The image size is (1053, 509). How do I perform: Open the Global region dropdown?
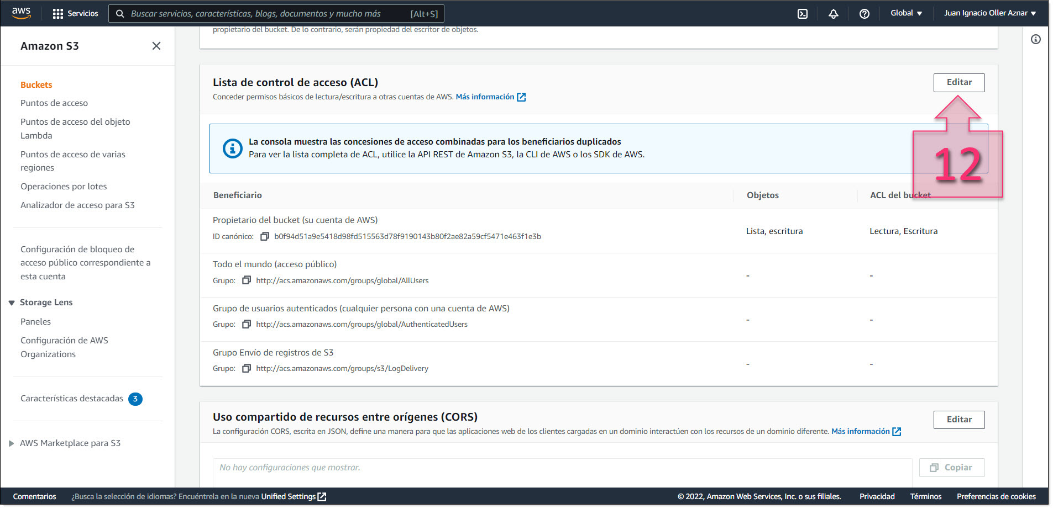tap(906, 13)
